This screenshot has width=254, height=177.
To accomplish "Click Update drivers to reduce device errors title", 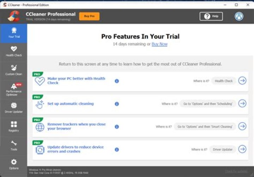I will tap(75, 149).
